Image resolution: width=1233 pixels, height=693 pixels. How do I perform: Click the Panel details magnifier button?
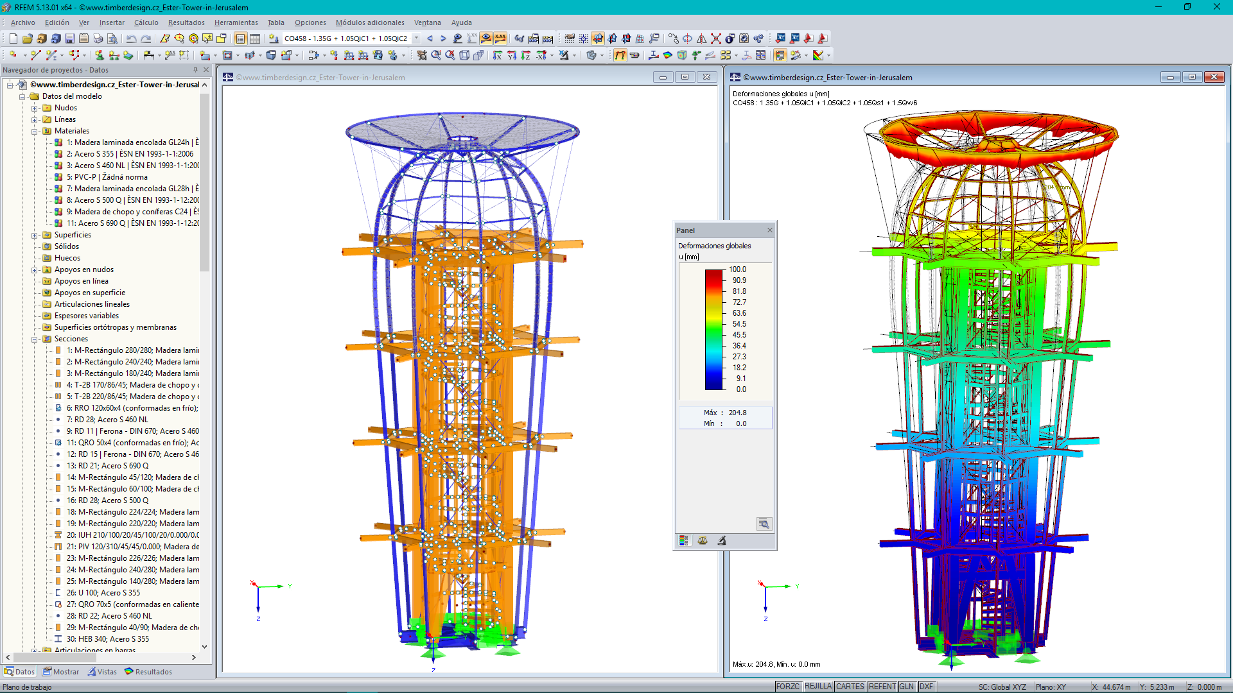coord(764,524)
